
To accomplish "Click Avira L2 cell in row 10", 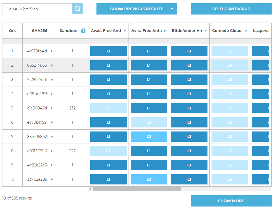I will (149, 179).
